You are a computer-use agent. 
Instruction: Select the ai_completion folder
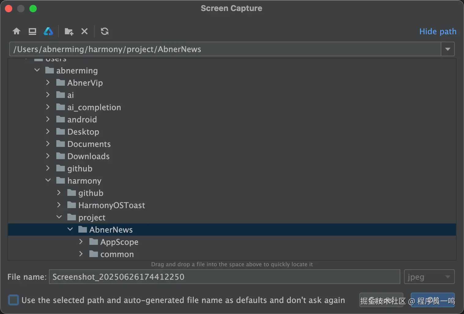coord(94,107)
